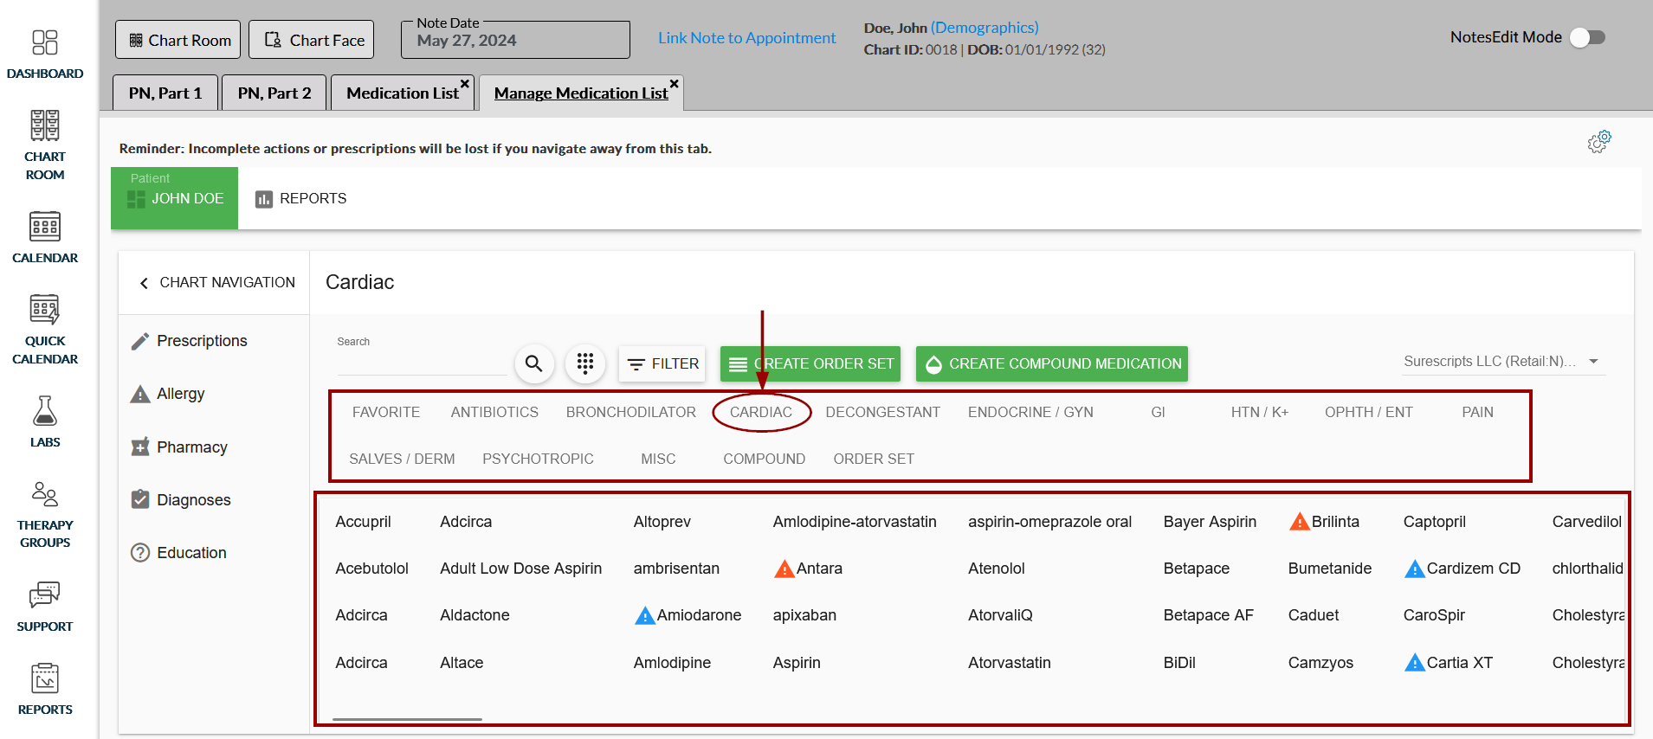Close the Medication List tab

465,84
